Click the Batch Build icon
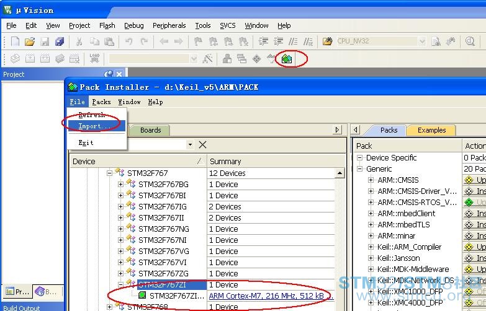 click(60, 58)
